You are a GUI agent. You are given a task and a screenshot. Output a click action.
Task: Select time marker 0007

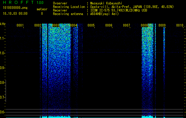pos(127,25)
